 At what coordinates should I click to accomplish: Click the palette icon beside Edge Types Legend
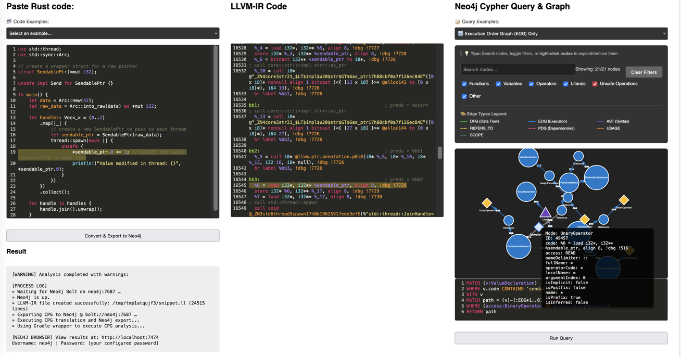(x=462, y=113)
